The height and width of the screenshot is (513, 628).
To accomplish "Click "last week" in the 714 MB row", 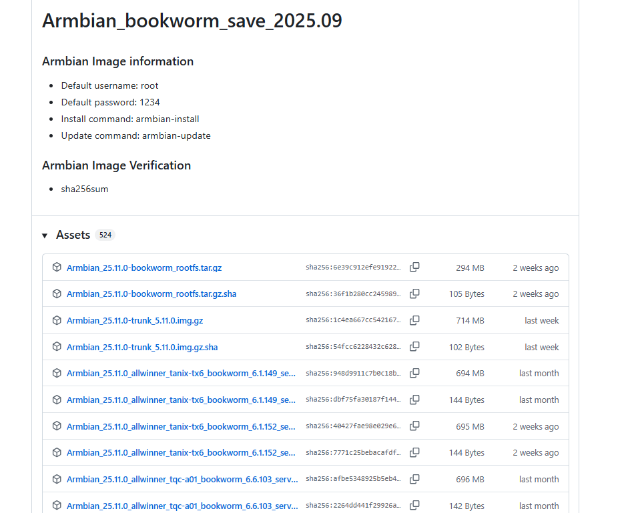I will [541, 321].
